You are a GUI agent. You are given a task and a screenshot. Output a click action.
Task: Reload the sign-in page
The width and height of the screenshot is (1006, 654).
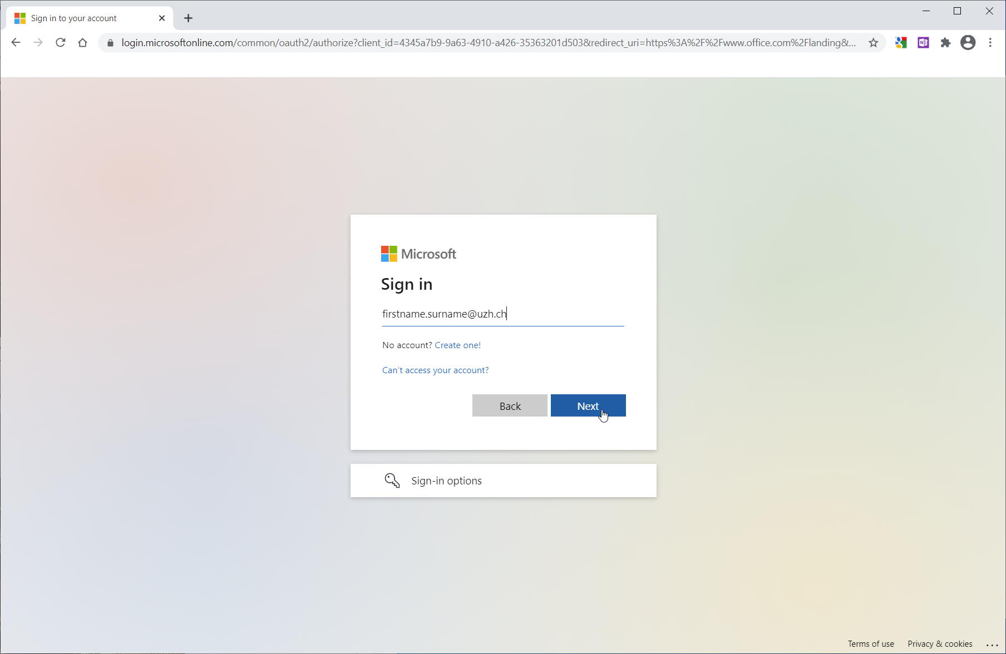click(61, 43)
